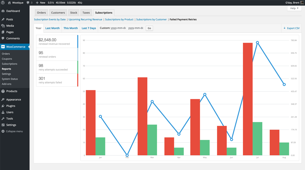305x170 pixels.
Task: Open the comments bubble icon in admin bar
Action: pos(28,3)
